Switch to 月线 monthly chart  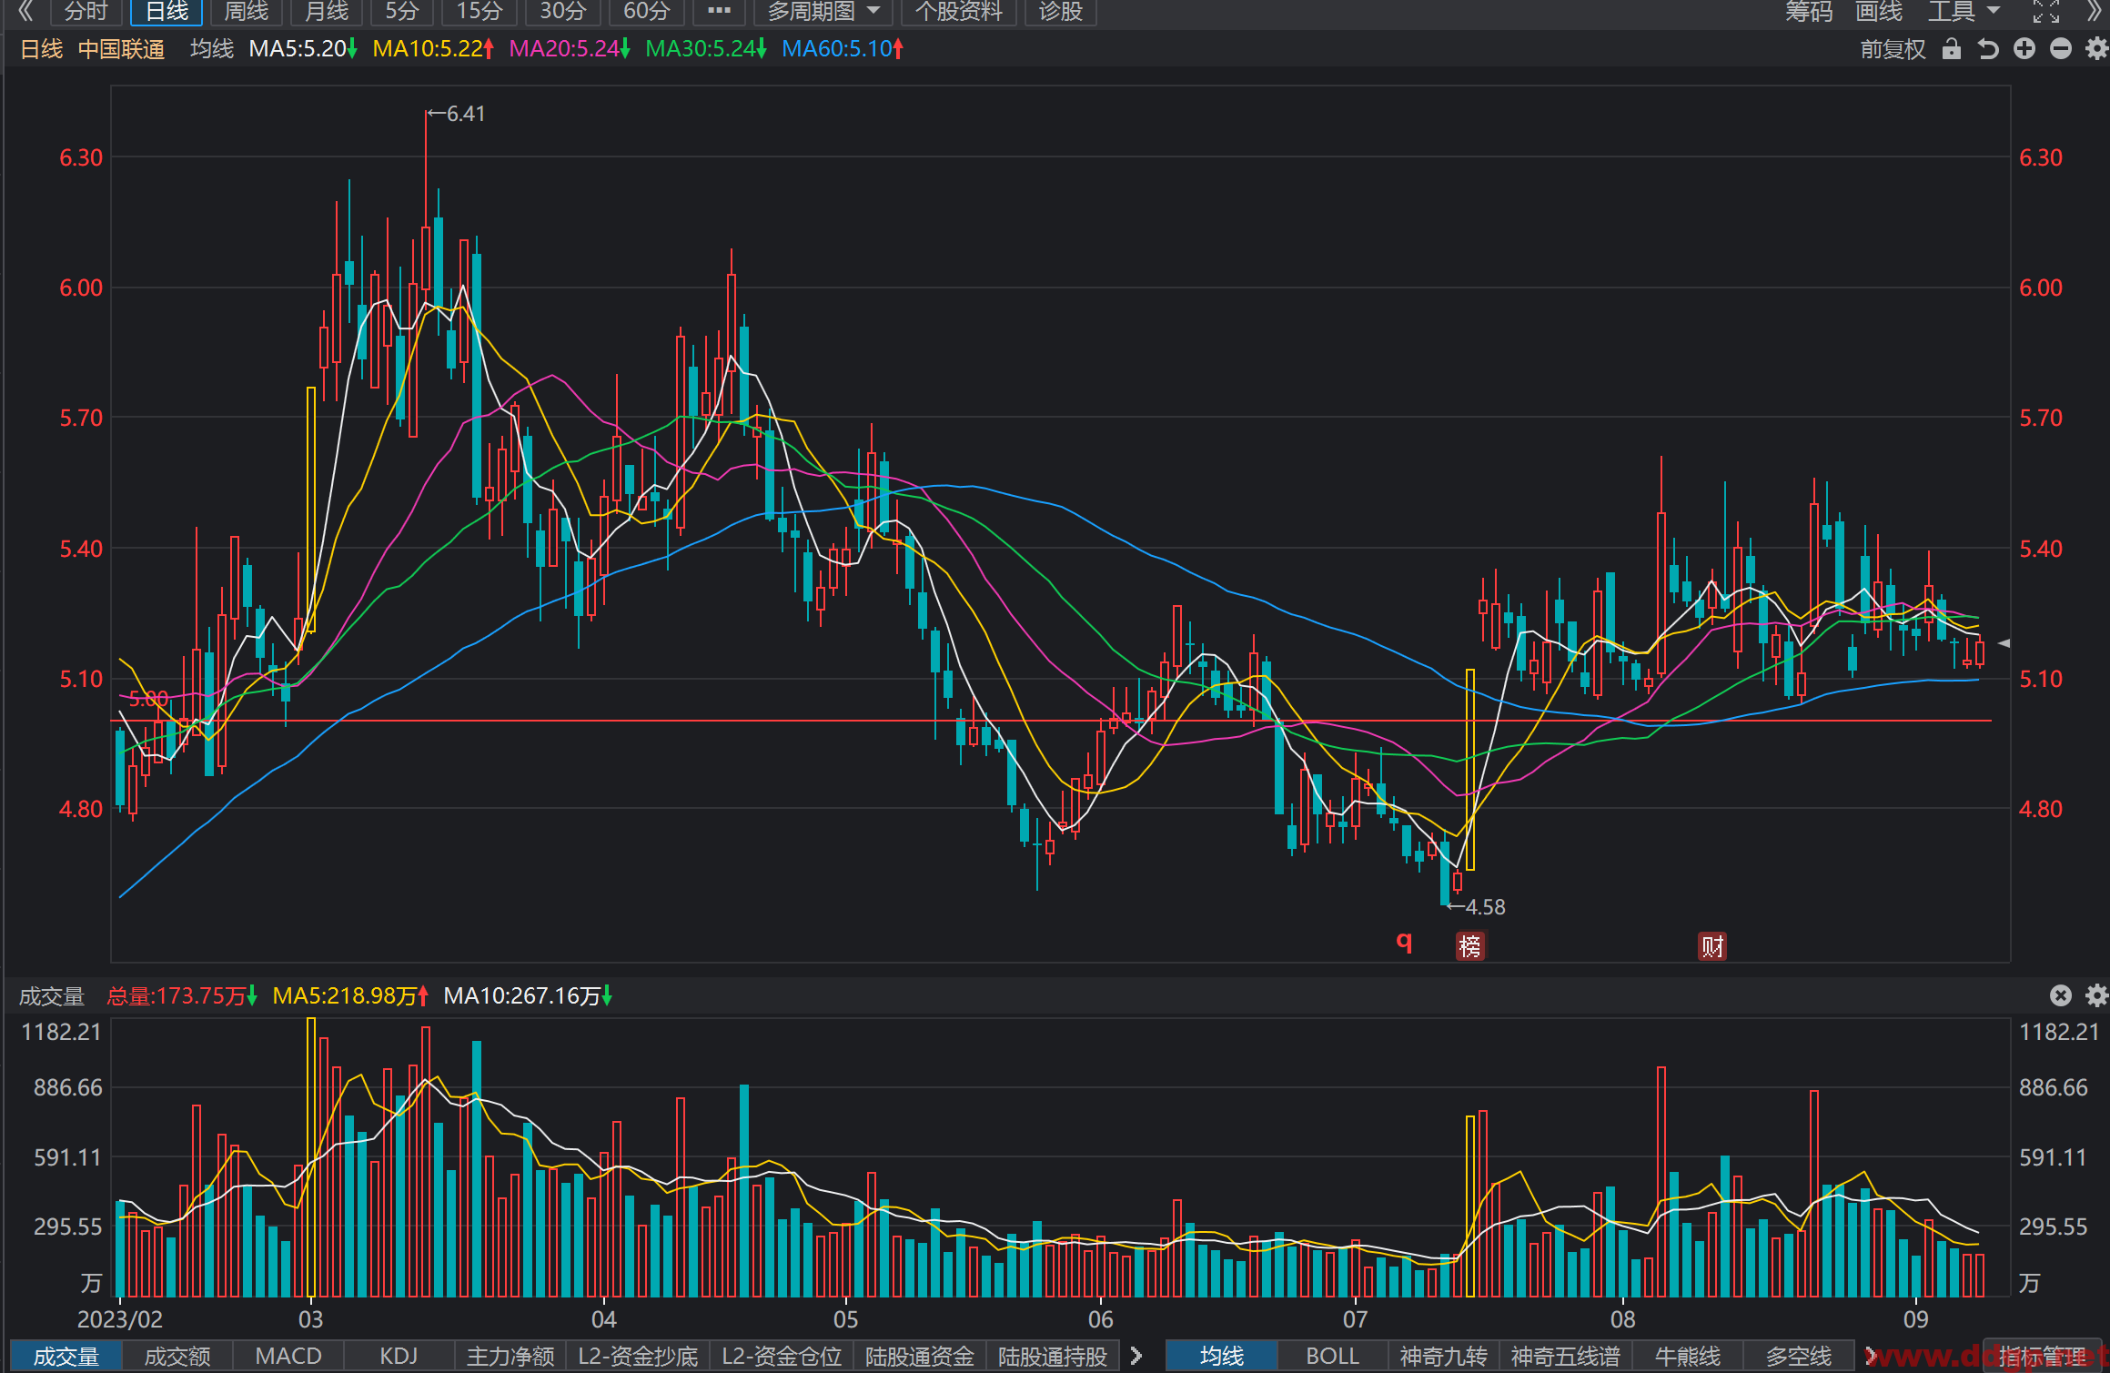[327, 11]
